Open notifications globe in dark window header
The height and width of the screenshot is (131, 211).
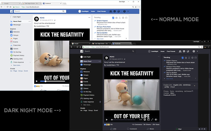coord(188,51)
